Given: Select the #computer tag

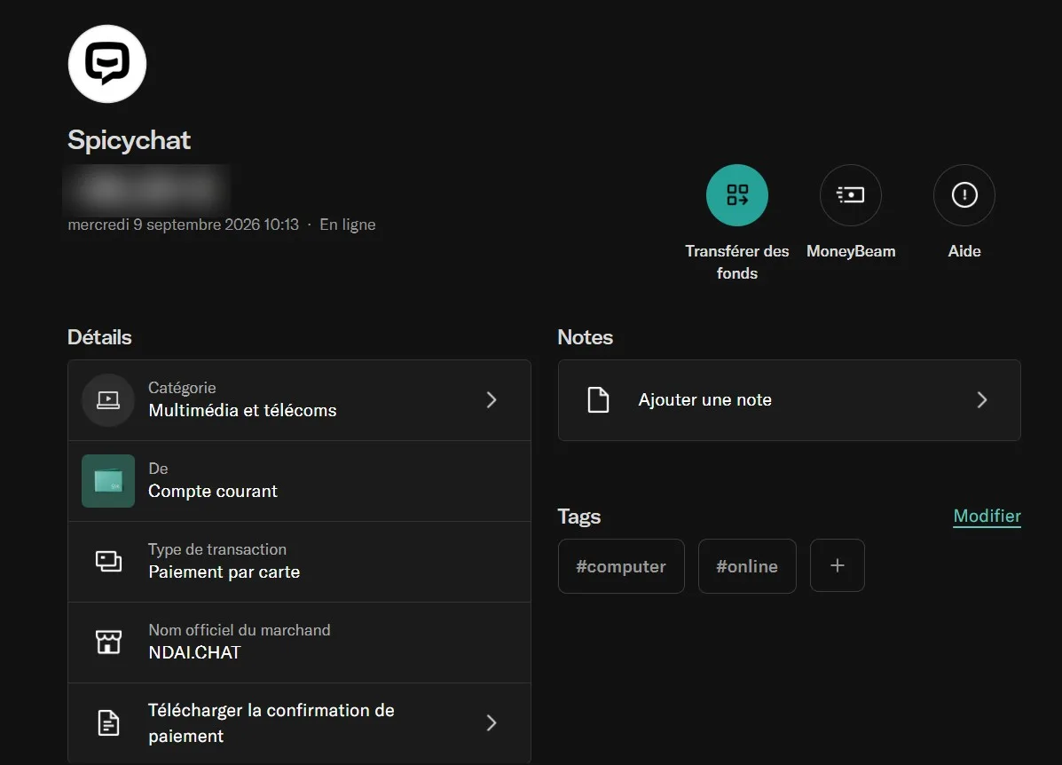Looking at the screenshot, I should 621,566.
